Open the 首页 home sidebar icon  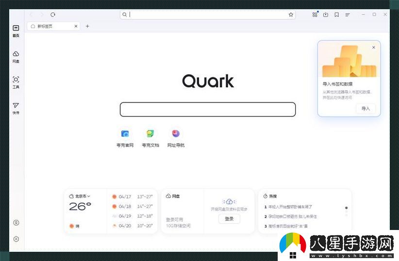(x=16, y=31)
